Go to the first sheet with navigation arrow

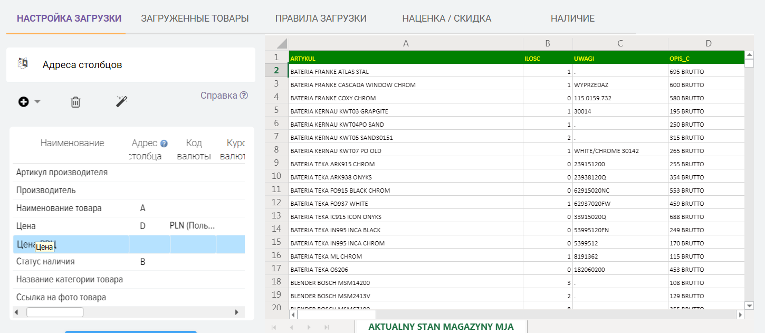(x=273, y=327)
